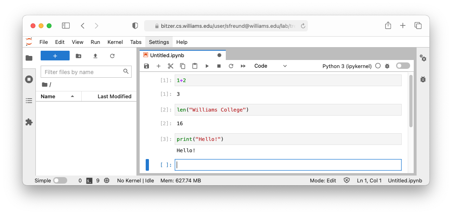This screenshot has width=452, height=215.
Task: Click the Filter files by name field
Action: pos(83,72)
